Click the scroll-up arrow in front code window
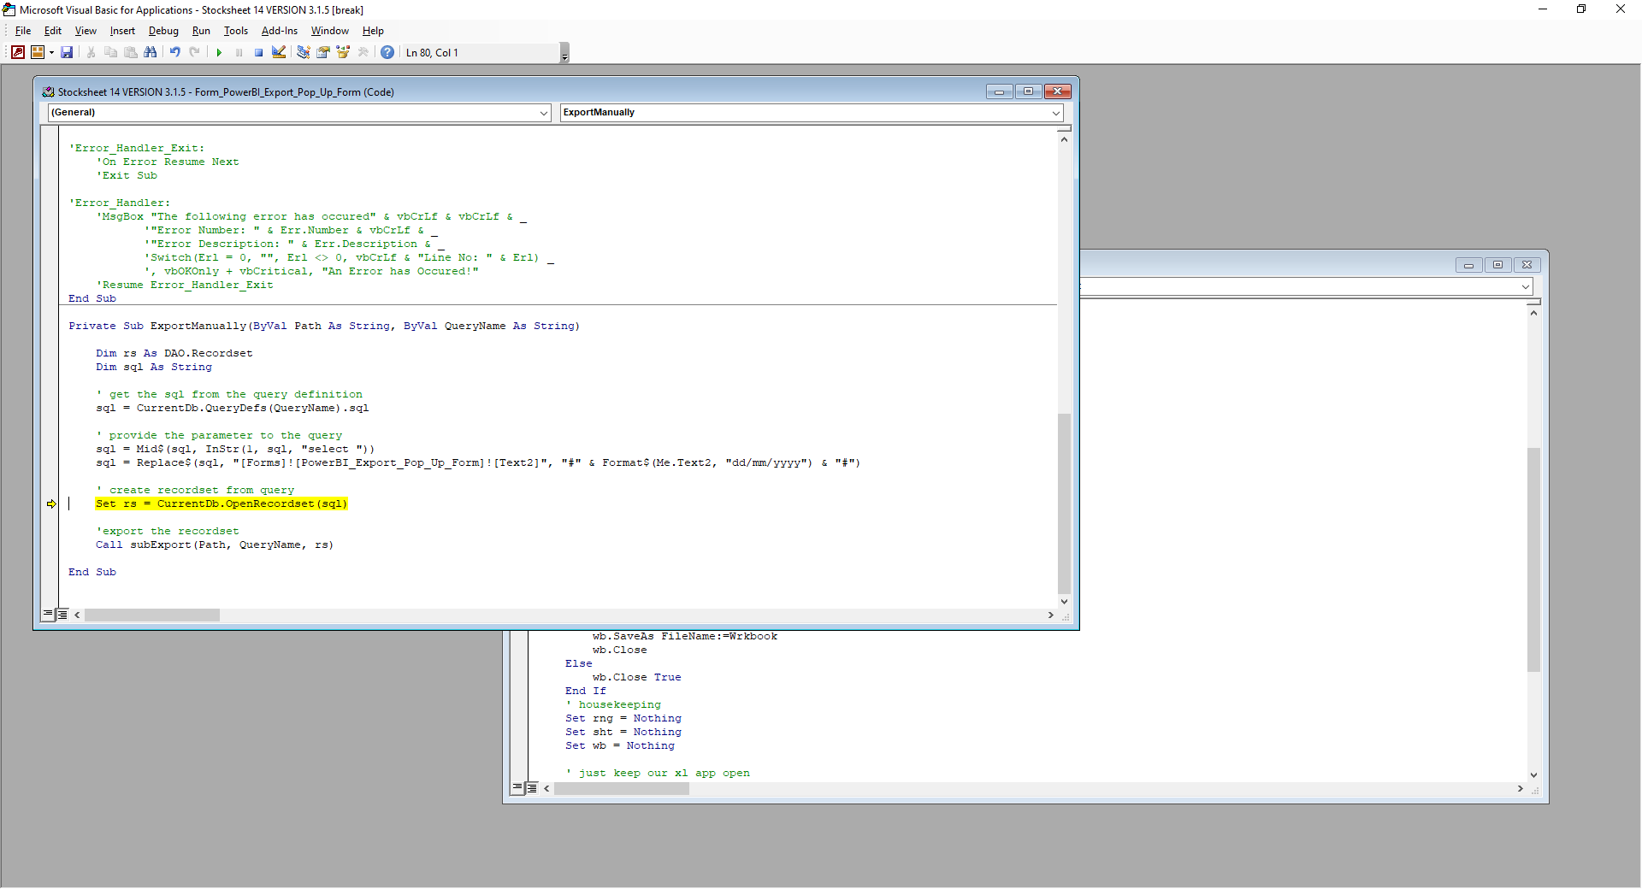This screenshot has width=1642, height=889. click(x=1064, y=138)
